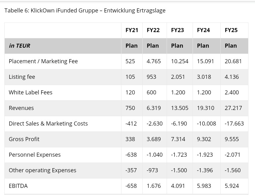Click the FY22 Listing fee value 953
Screen dimensions: 255x195
click(x=151, y=77)
